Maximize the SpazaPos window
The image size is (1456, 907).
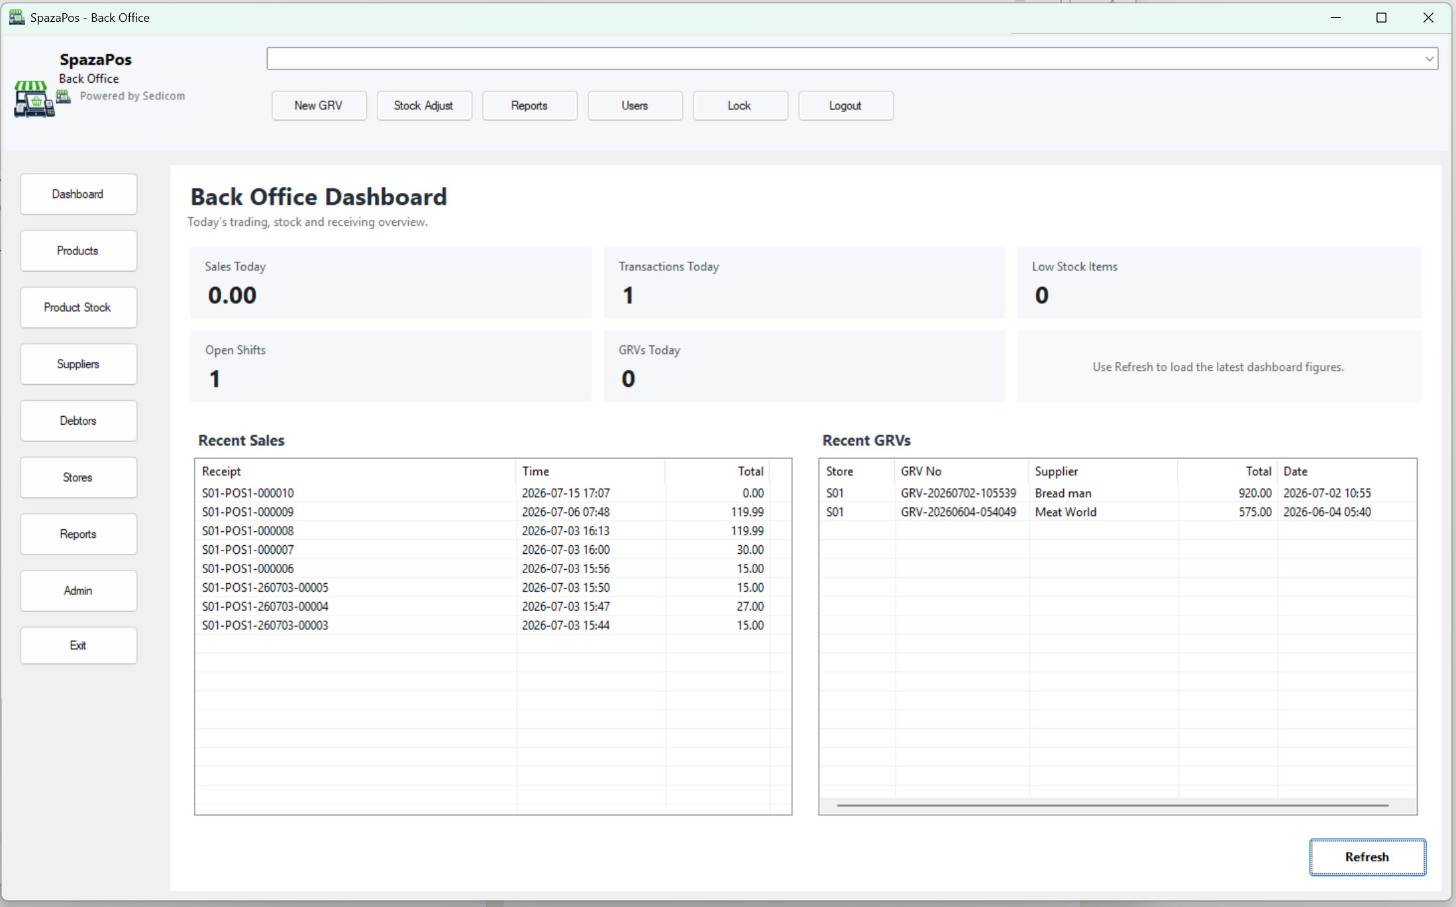pos(1381,18)
